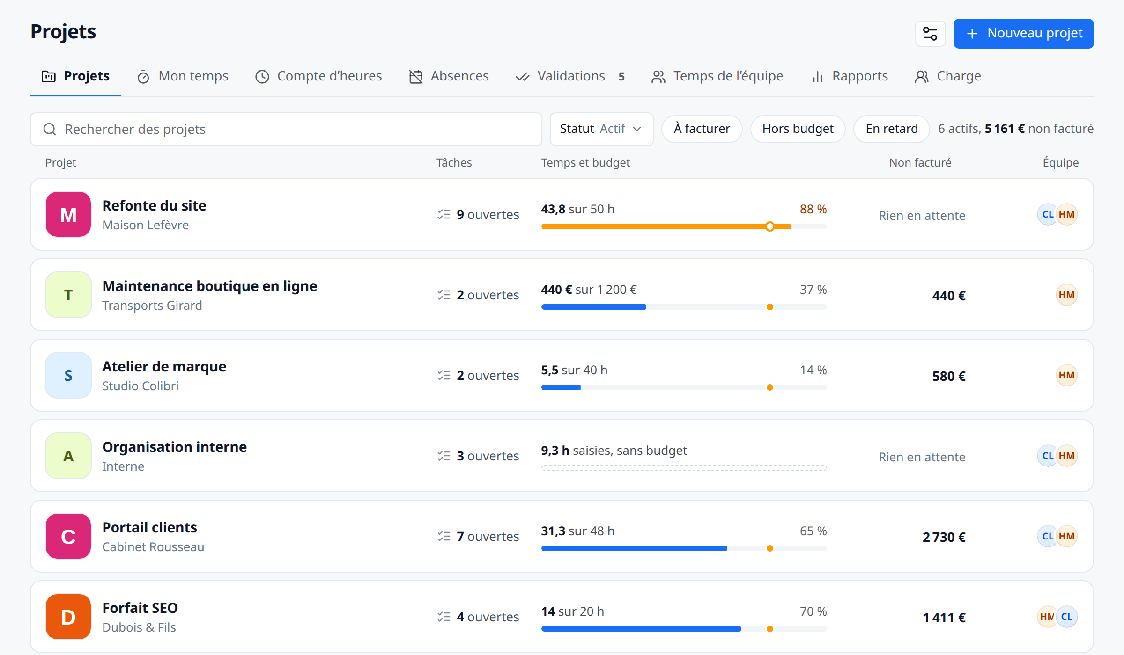Click the Rechercher des projets search field
Viewport: 1124px width, 655px height.
coord(286,129)
